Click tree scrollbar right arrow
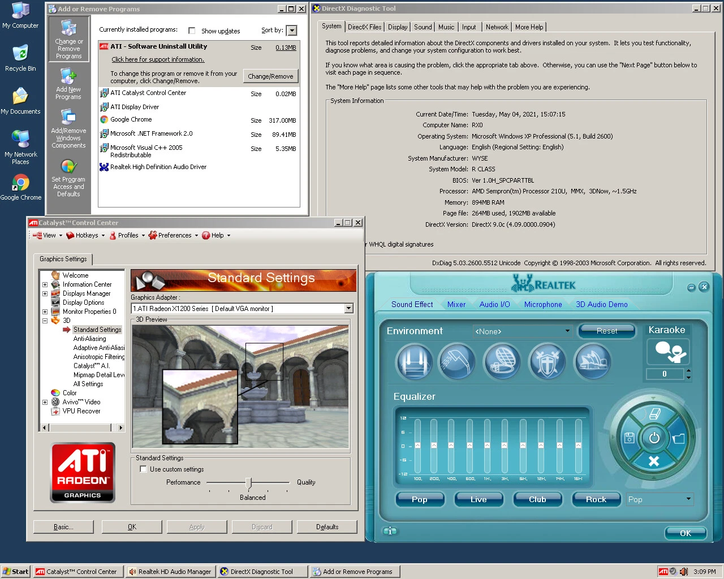The image size is (724, 579). 120,427
